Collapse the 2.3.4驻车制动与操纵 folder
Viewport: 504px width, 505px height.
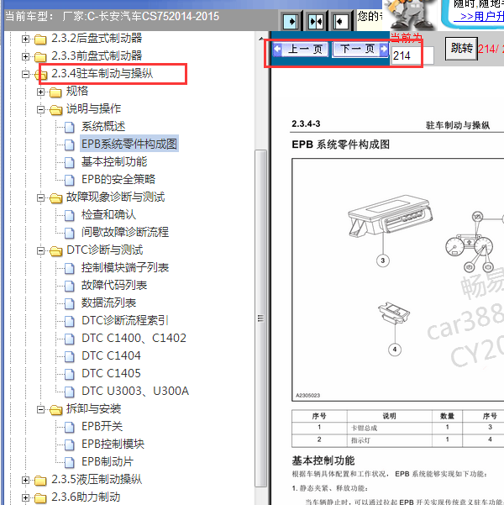(25, 75)
